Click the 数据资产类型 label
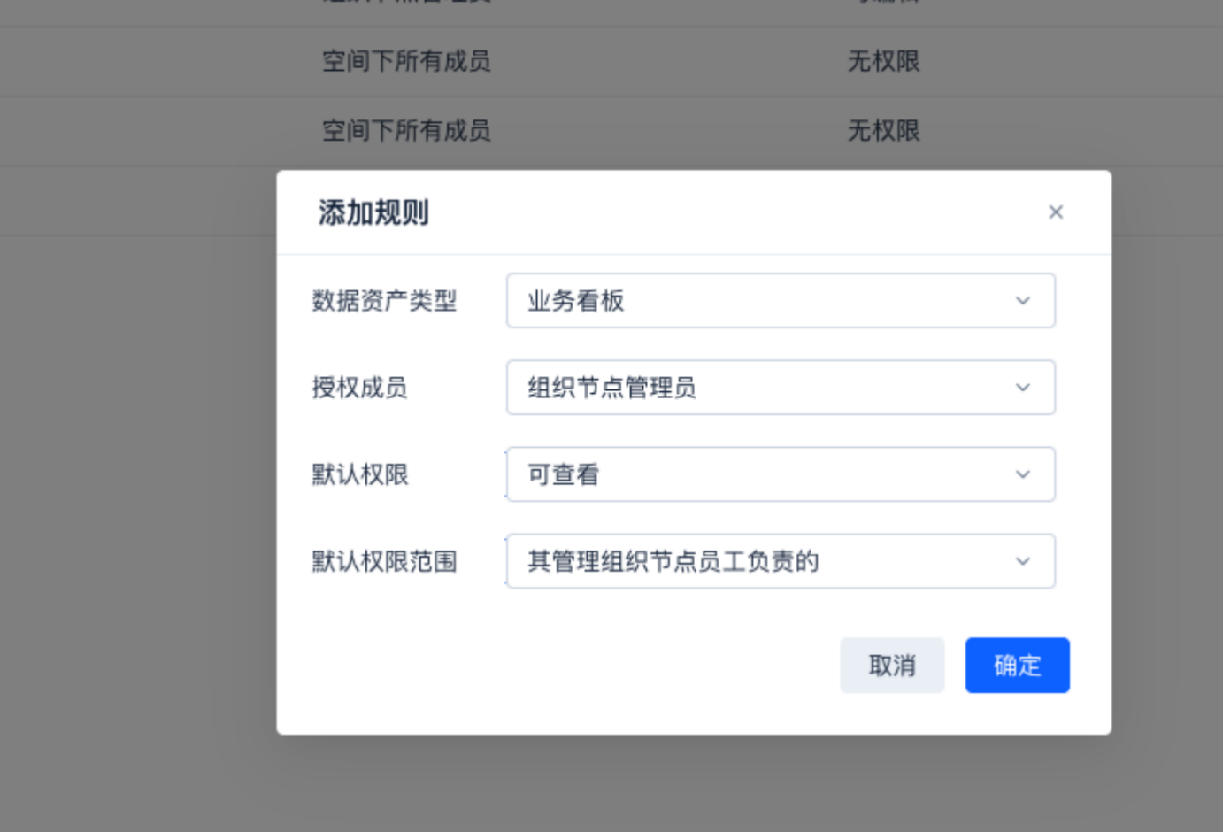This screenshot has height=832, width=1223. click(x=384, y=301)
